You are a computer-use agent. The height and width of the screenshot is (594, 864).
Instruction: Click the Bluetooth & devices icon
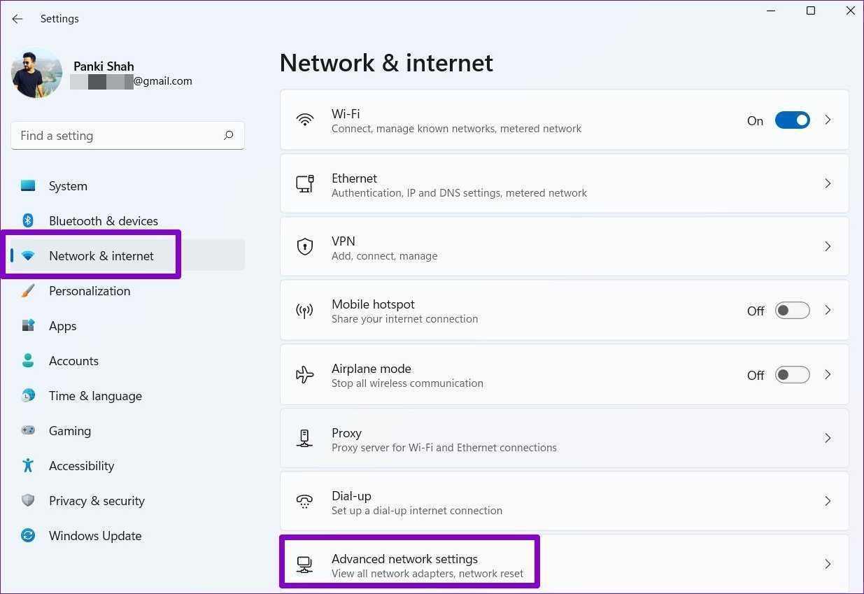[28, 221]
